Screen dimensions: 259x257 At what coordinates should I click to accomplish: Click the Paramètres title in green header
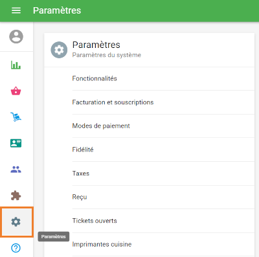57,10
